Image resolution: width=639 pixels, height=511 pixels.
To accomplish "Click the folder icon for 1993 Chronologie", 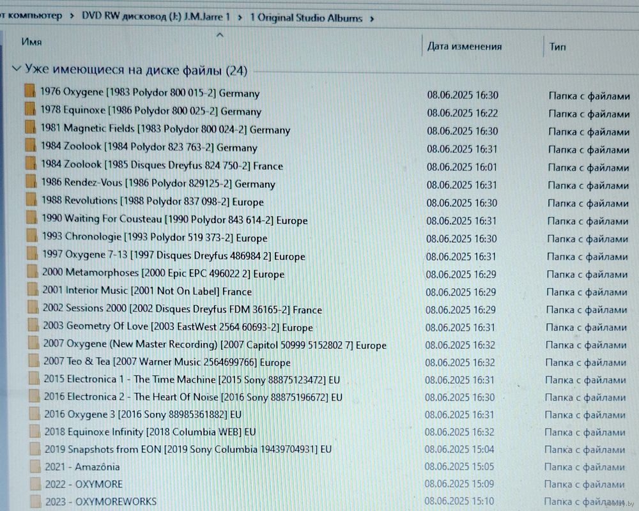I will [x=32, y=235].
